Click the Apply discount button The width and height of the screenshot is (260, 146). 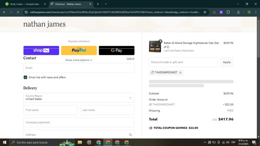point(227,62)
